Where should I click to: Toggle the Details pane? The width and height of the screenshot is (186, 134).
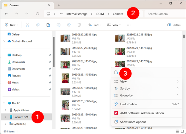point(174,25)
